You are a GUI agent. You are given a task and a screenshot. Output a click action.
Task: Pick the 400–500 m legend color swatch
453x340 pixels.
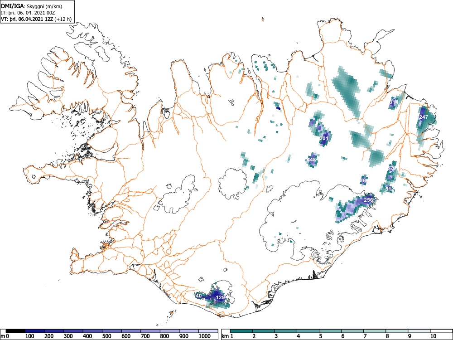point(93,331)
